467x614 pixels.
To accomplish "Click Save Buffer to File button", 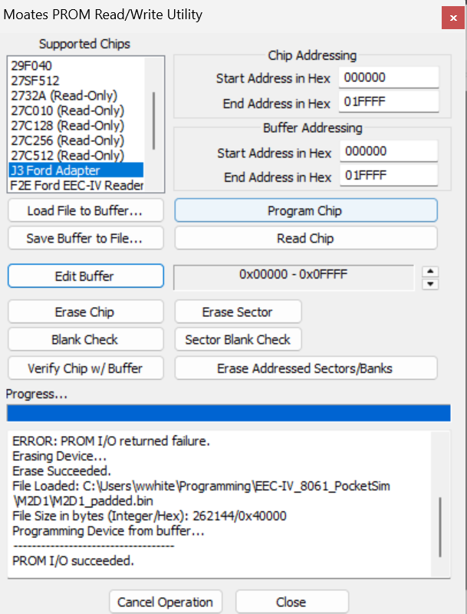I will pos(85,238).
